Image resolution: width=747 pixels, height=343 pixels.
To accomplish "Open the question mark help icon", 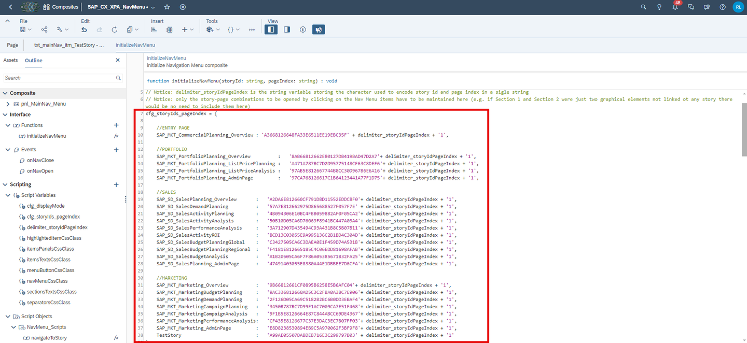I will click(x=723, y=7).
